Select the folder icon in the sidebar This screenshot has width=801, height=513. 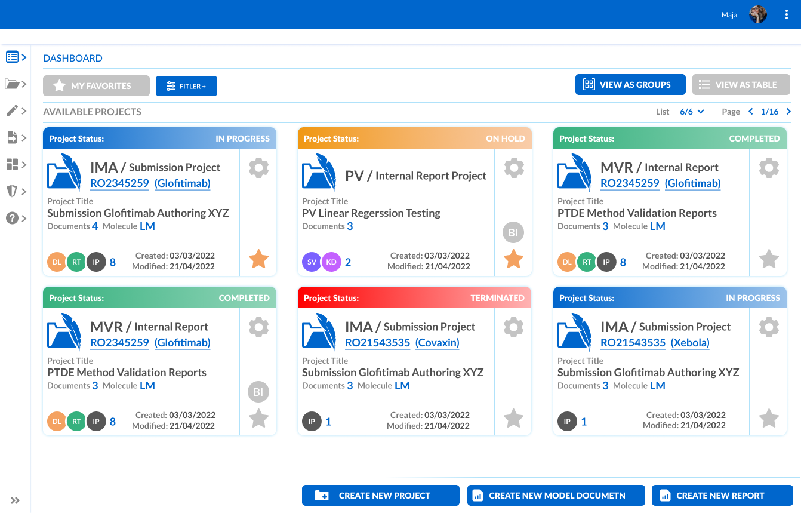pos(12,84)
